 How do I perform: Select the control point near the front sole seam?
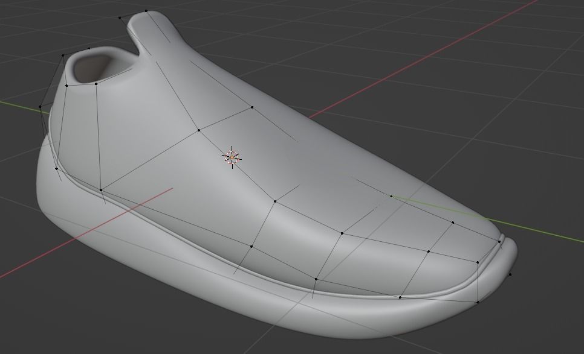coord(400,297)
